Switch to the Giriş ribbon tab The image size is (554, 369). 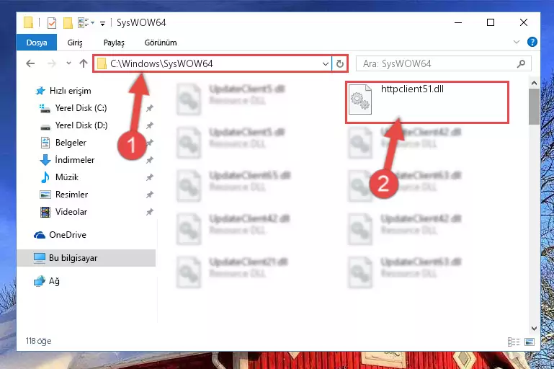coord(75,43)
